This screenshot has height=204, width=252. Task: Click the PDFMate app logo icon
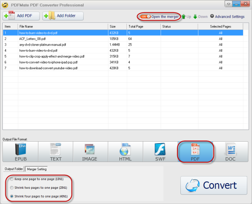click(5, 5)
